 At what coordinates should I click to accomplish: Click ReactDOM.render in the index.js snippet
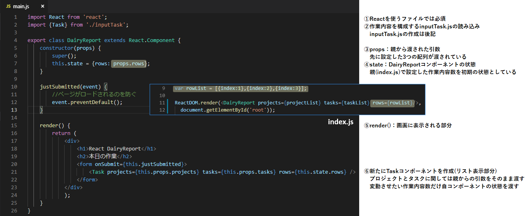(x=196, y=102)
